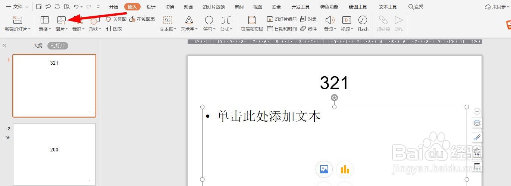
Task: Switch side panel to 大纲 view
Action: click(x=38, y=46)
